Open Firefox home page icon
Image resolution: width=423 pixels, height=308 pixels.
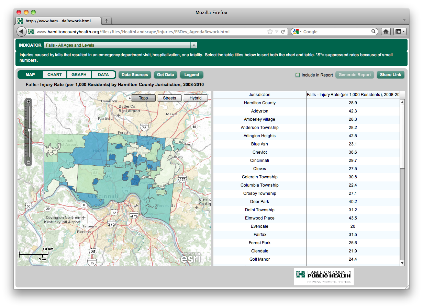386,32
